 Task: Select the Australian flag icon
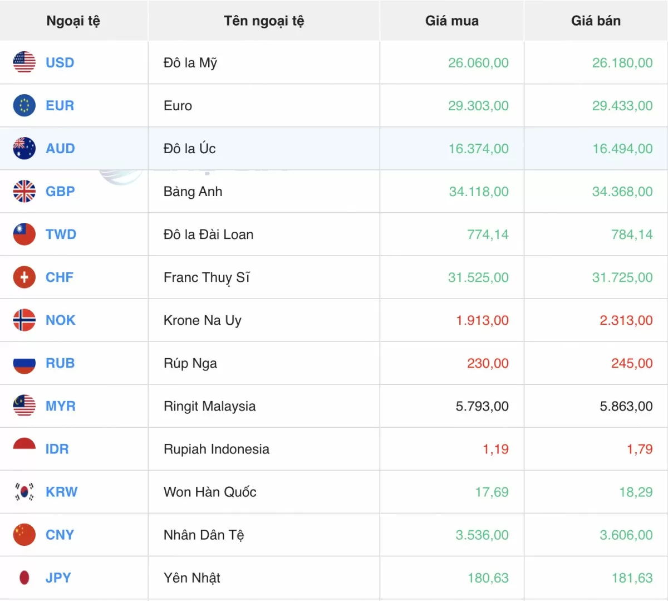coord(24,148)
